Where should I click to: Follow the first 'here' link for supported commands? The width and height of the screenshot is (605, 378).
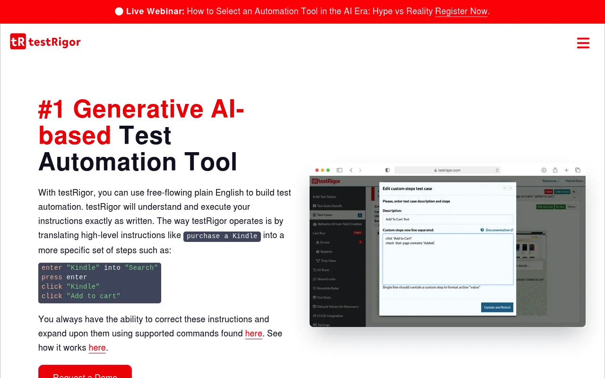(254, 334)
